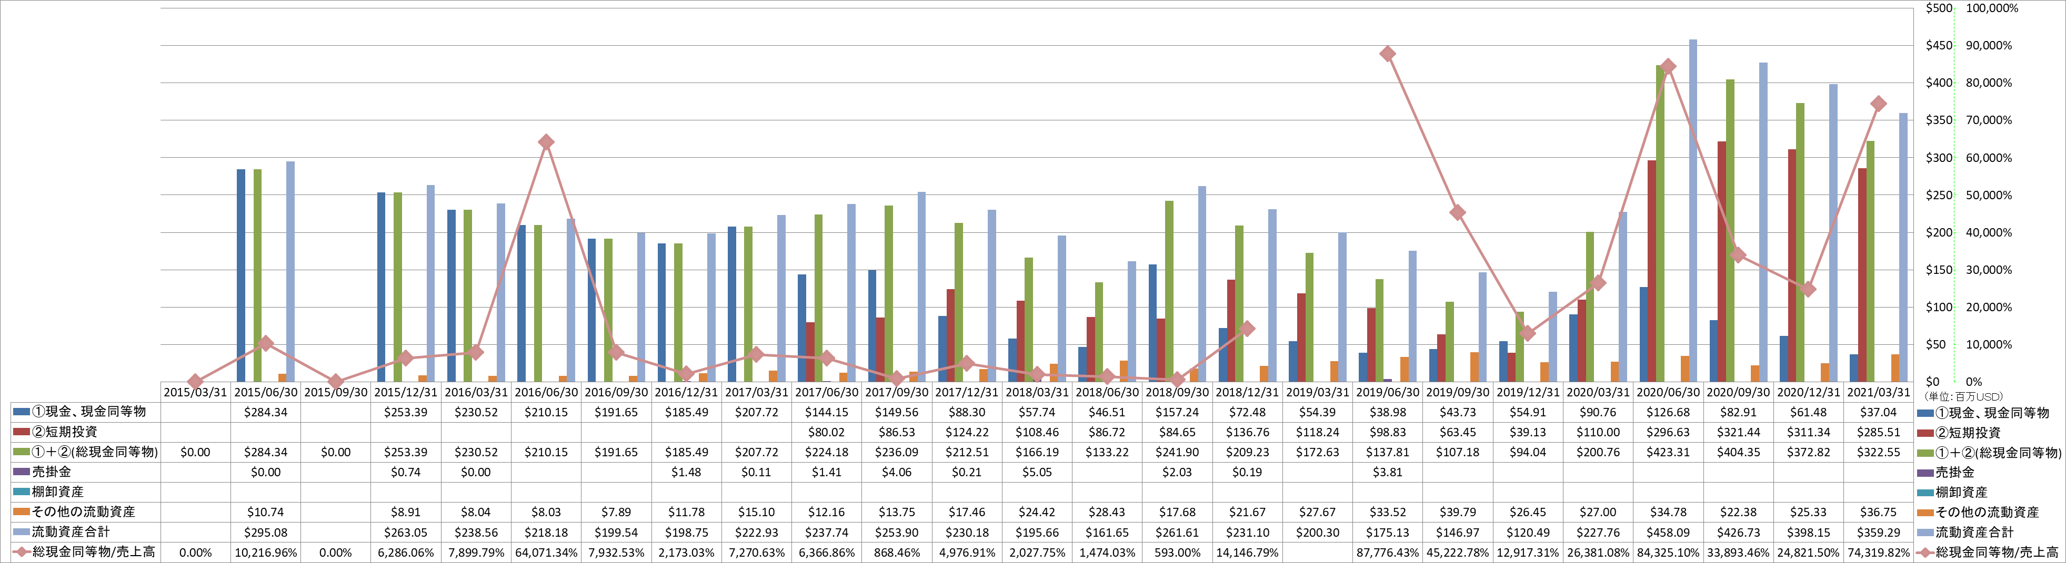Select the cell showing $241.90

[x=1177, y=453]
